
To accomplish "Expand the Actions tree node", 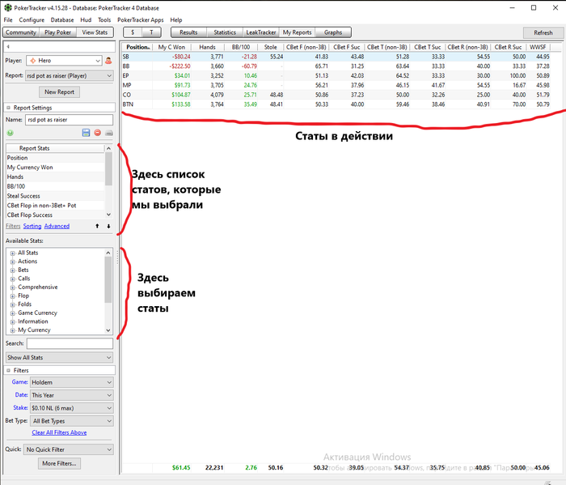I will click(13, 262).
